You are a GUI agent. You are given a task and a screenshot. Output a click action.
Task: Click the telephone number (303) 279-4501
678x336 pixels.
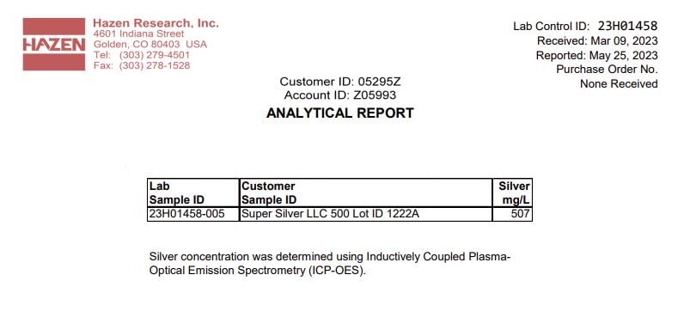click(155, 55)
